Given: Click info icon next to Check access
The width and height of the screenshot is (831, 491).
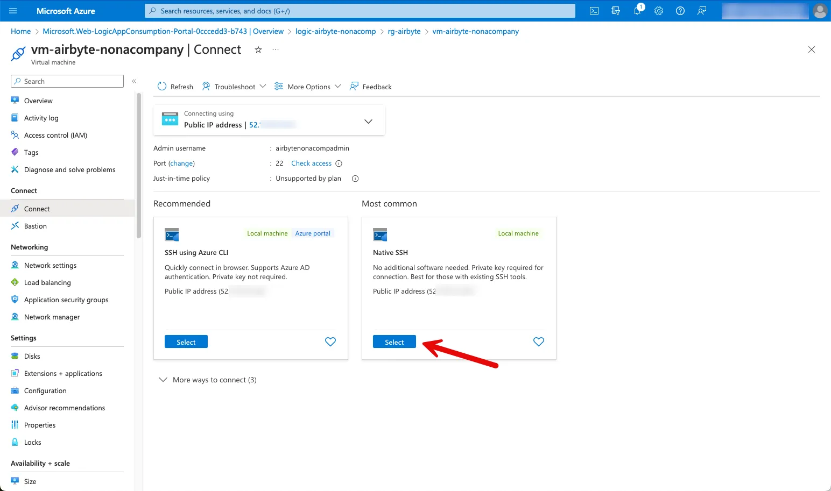Looking at the screenshot, I should point(339,163).
